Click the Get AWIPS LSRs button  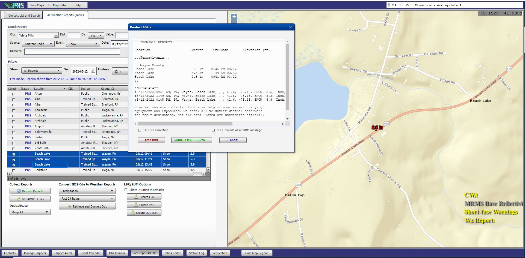(30, 199)
